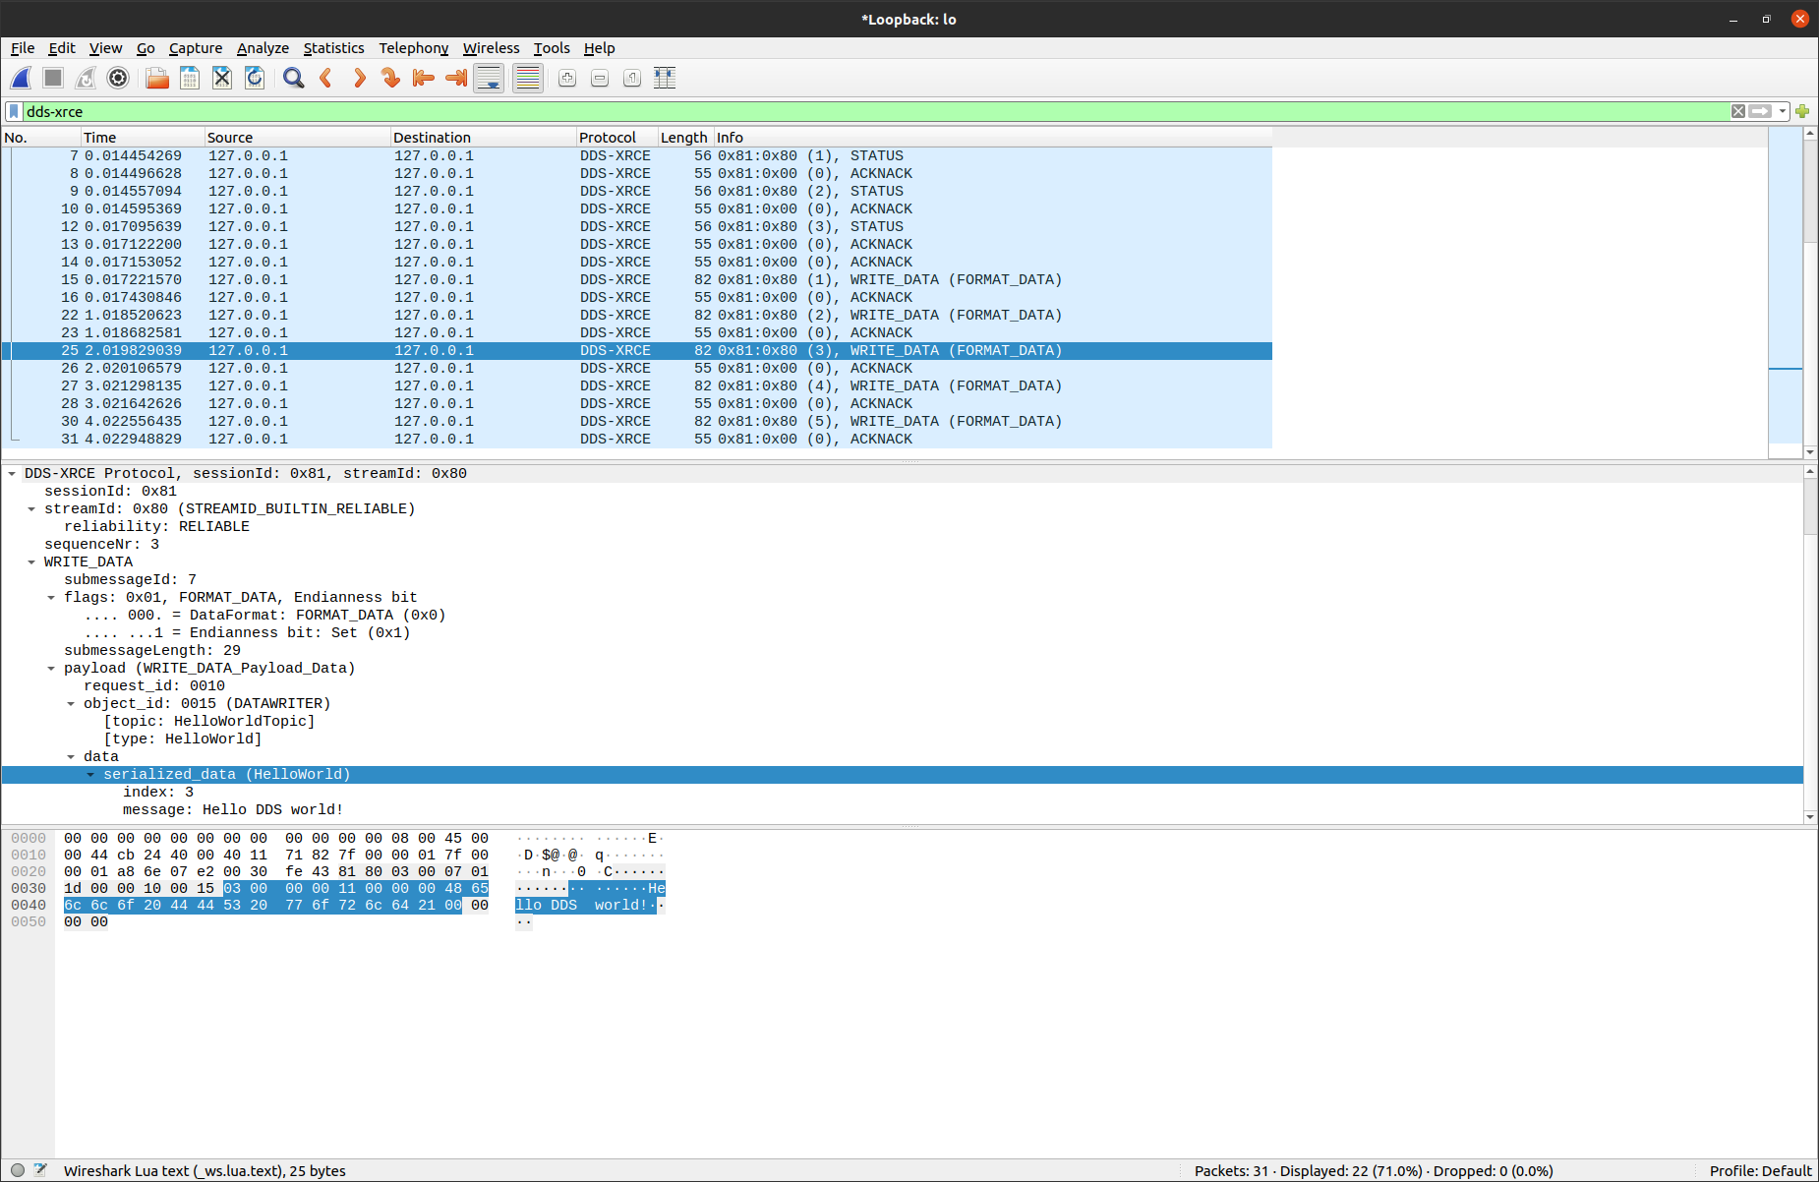The width and height of the screenshot is (1819, 1182).
Task: Clear the dds-xrce display filter
Action: (x=1738, y=111)
